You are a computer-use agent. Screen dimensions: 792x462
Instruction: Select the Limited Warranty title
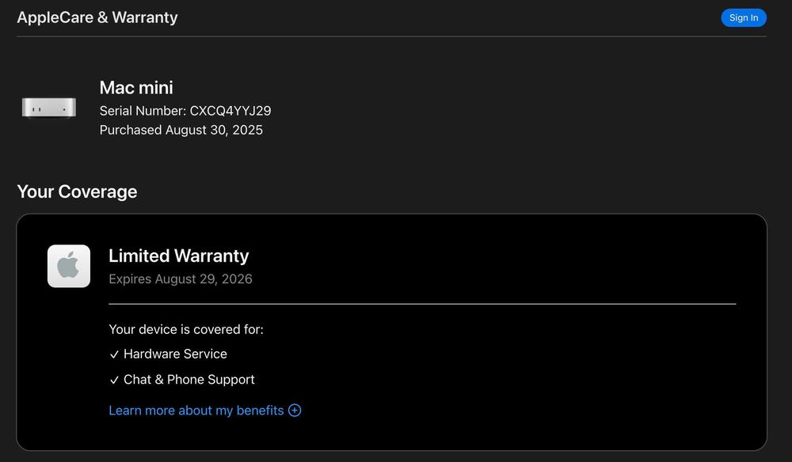(178, 256)
